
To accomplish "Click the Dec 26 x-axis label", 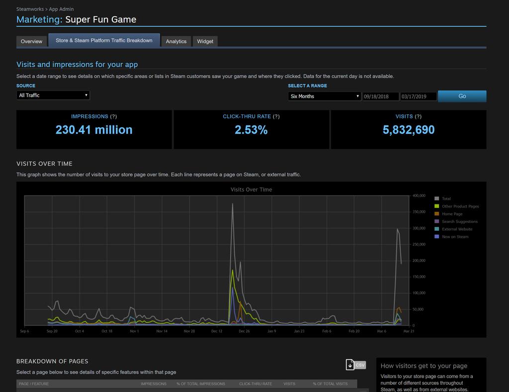I will [x=244, y=331].
